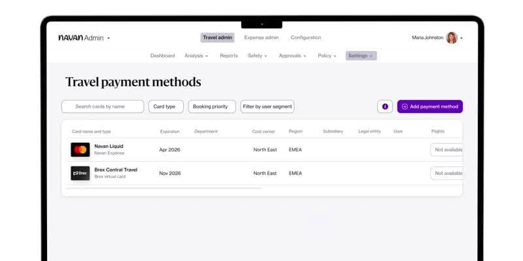
Task: Expand the Settings dropdown menu
Action: (361, 56)
